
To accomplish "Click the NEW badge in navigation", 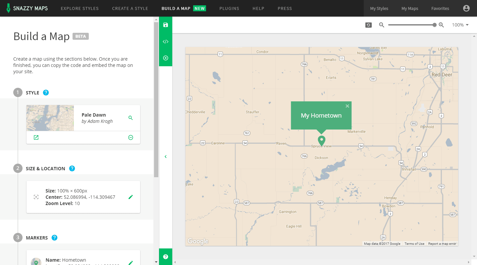I will pyautogui.click(x=200, y=8).
